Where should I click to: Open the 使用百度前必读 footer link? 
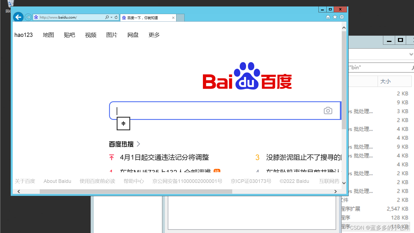(x=98, y=181)
